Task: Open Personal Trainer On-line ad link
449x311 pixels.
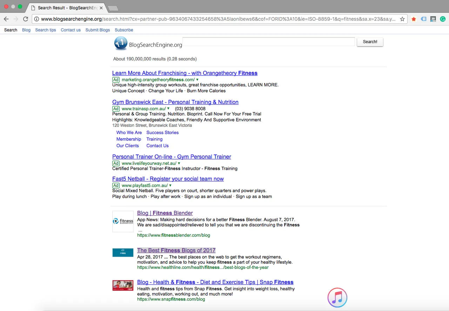Action: pos(172,157)
